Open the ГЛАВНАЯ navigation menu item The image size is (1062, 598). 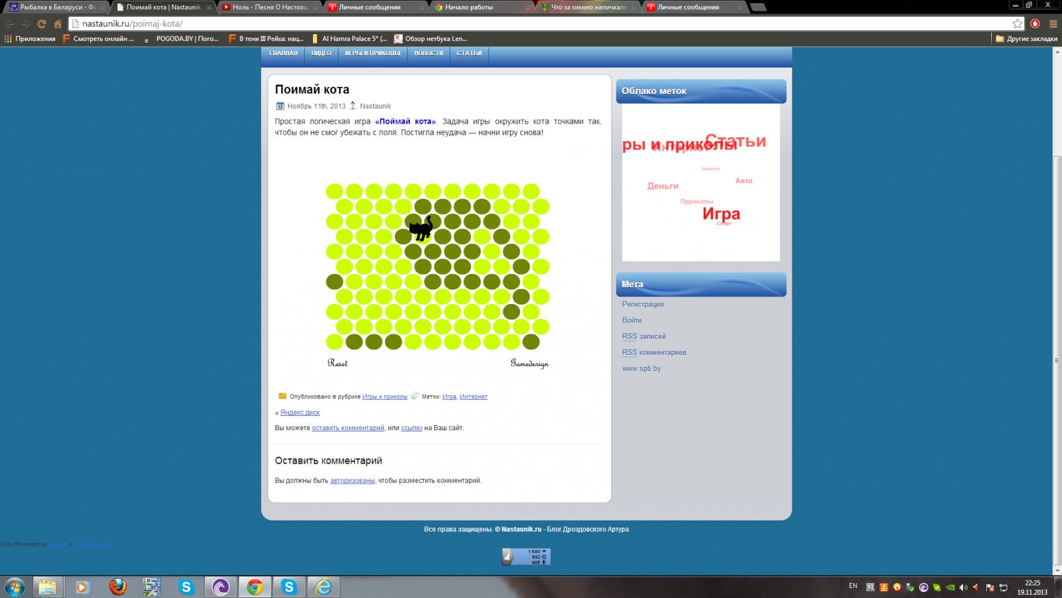coord(283,53)
